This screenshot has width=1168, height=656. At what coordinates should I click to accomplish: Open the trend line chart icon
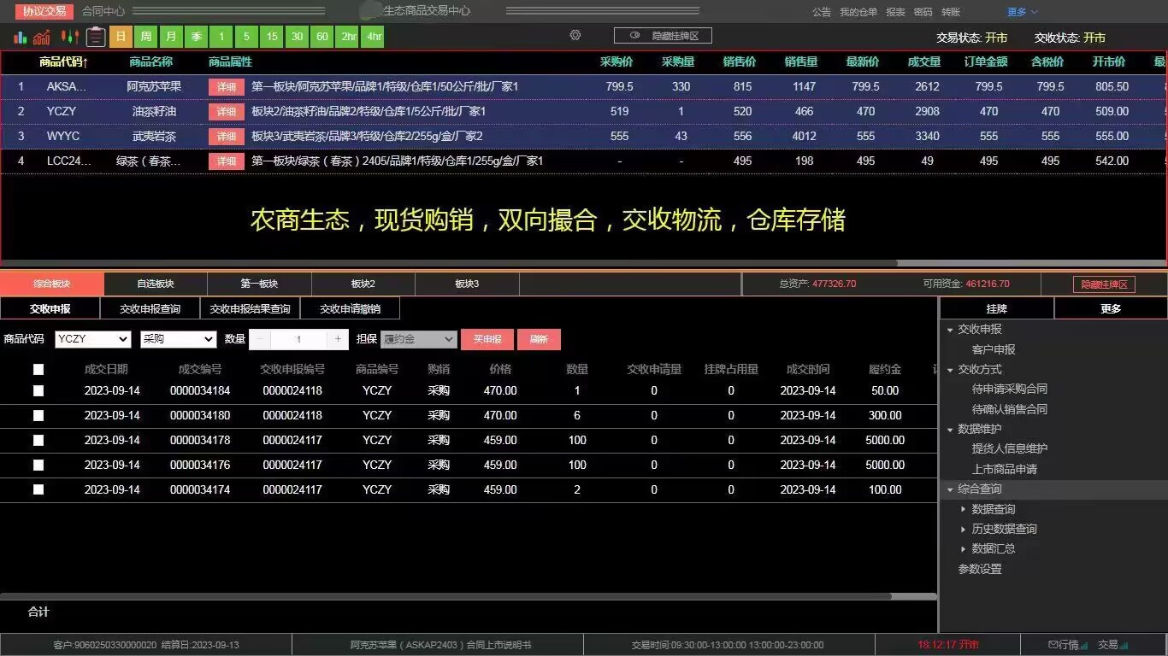pyautogui.click(x=41, y=37)
